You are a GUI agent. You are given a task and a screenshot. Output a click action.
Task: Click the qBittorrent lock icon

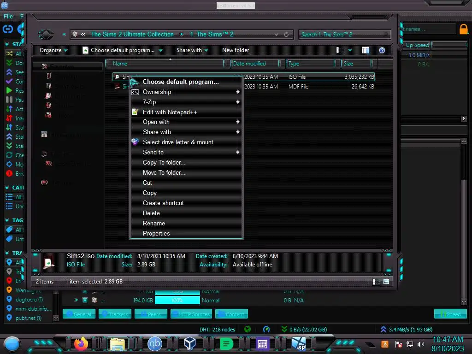click(464, 29)
